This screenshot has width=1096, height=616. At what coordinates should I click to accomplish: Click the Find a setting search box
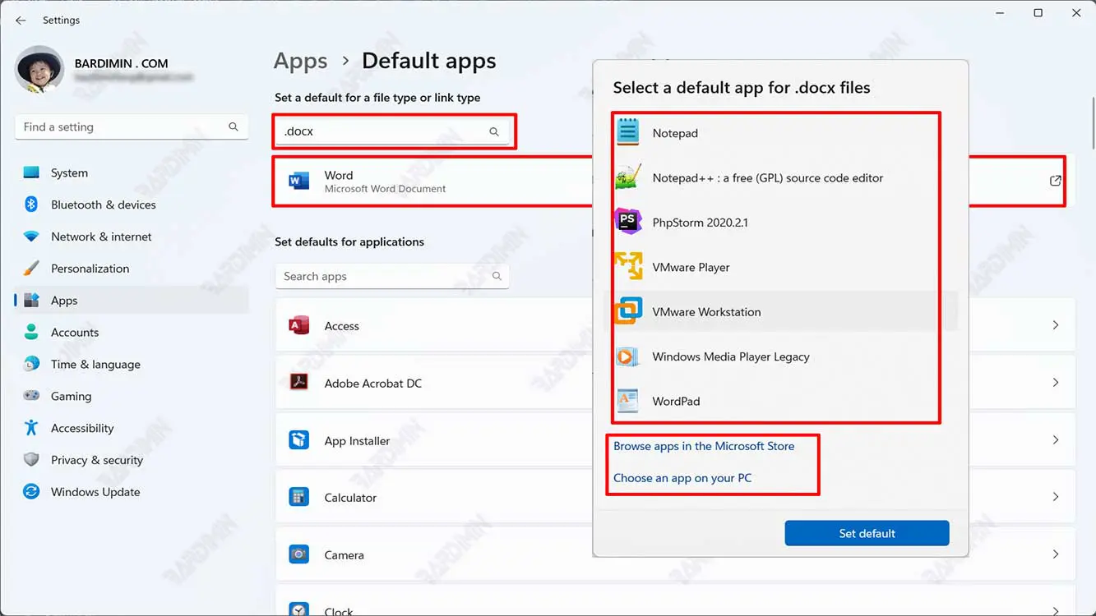[x=132, y=127]
